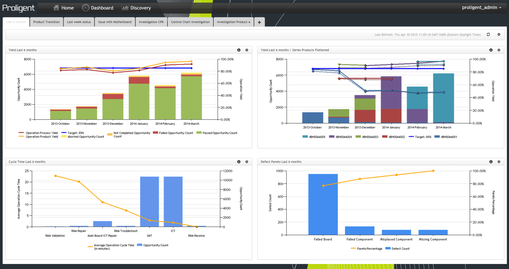The width and height of the screenshot is (509, 269).
Task: Click info icon on Yield Last 6 months panel
Action: click(239, 50)
